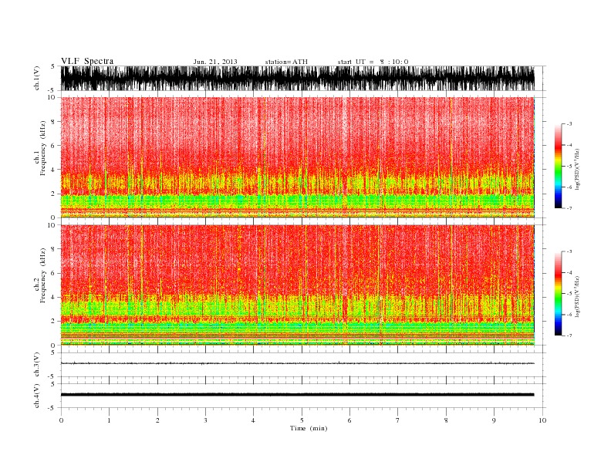
Task: Click the ch.1 frequency tick label "6"
Action: (x=53, y=145)
